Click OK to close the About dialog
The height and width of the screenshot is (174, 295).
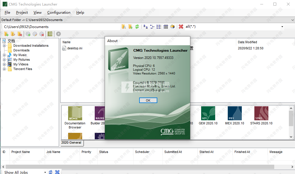point(148,100)
